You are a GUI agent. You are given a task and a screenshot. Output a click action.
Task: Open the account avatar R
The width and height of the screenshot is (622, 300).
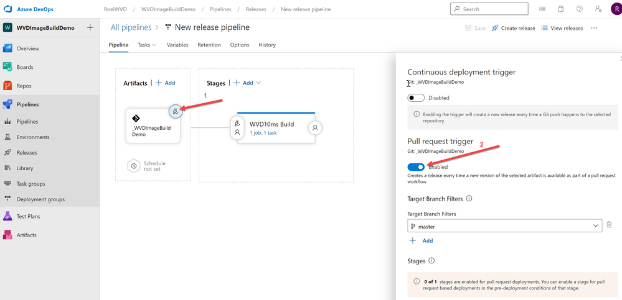coord(617,9)
